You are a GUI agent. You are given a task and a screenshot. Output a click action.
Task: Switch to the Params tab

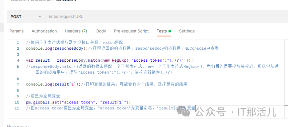click(x=17, y=31)
